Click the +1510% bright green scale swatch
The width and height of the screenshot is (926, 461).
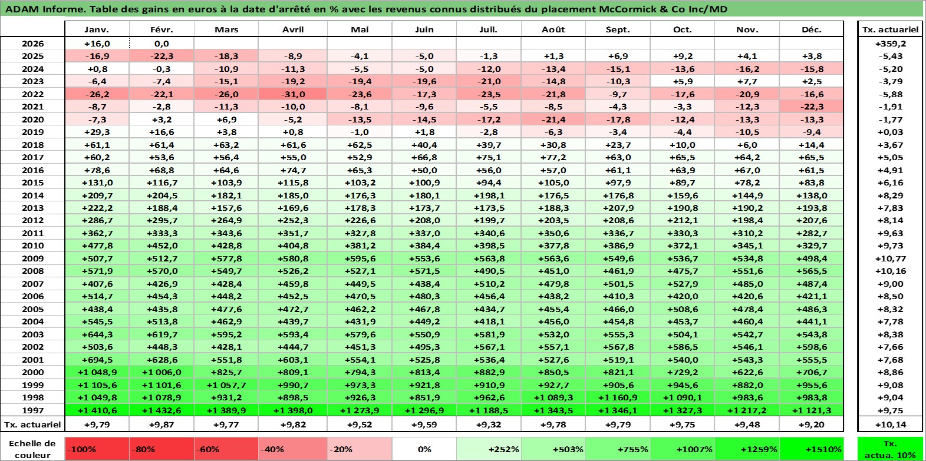811,449
